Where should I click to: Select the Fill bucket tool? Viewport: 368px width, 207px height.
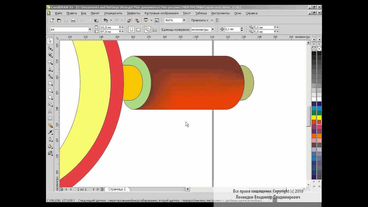(50, 147)
